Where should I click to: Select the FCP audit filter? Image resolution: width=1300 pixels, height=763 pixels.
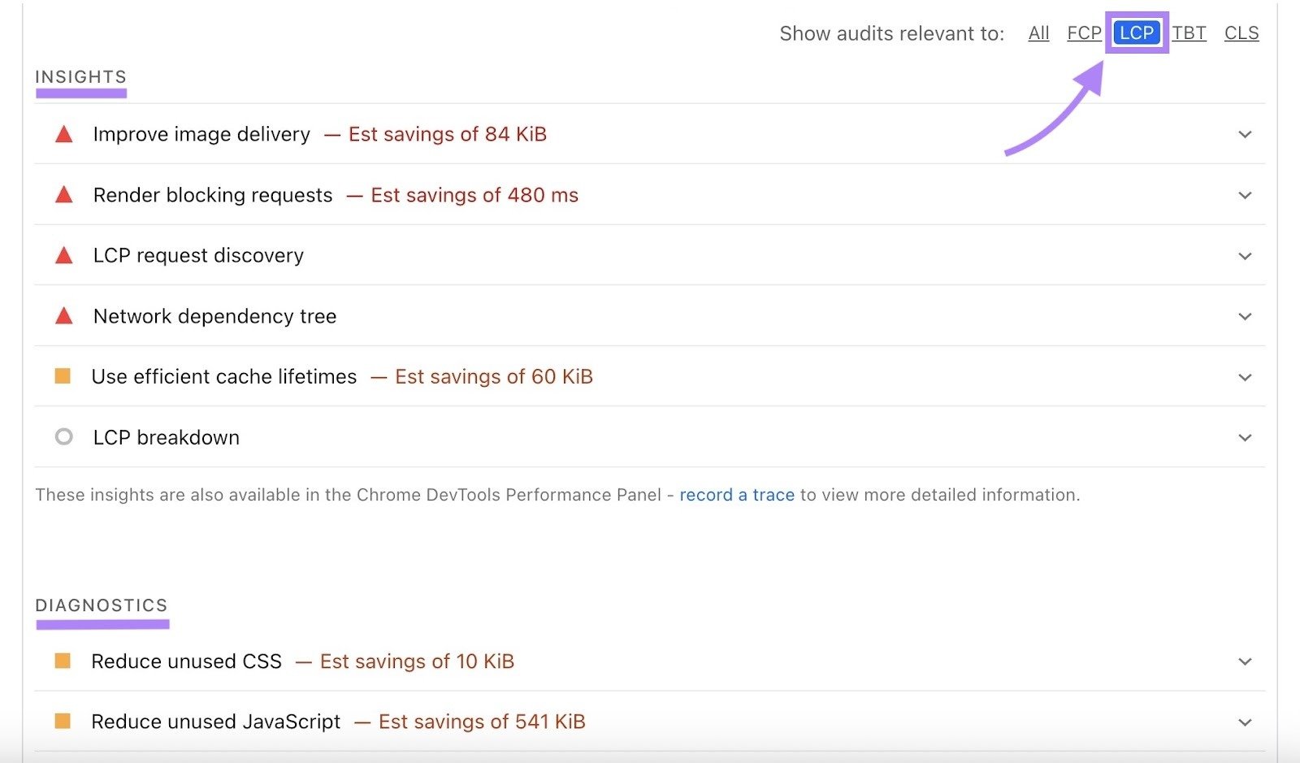1084,33
